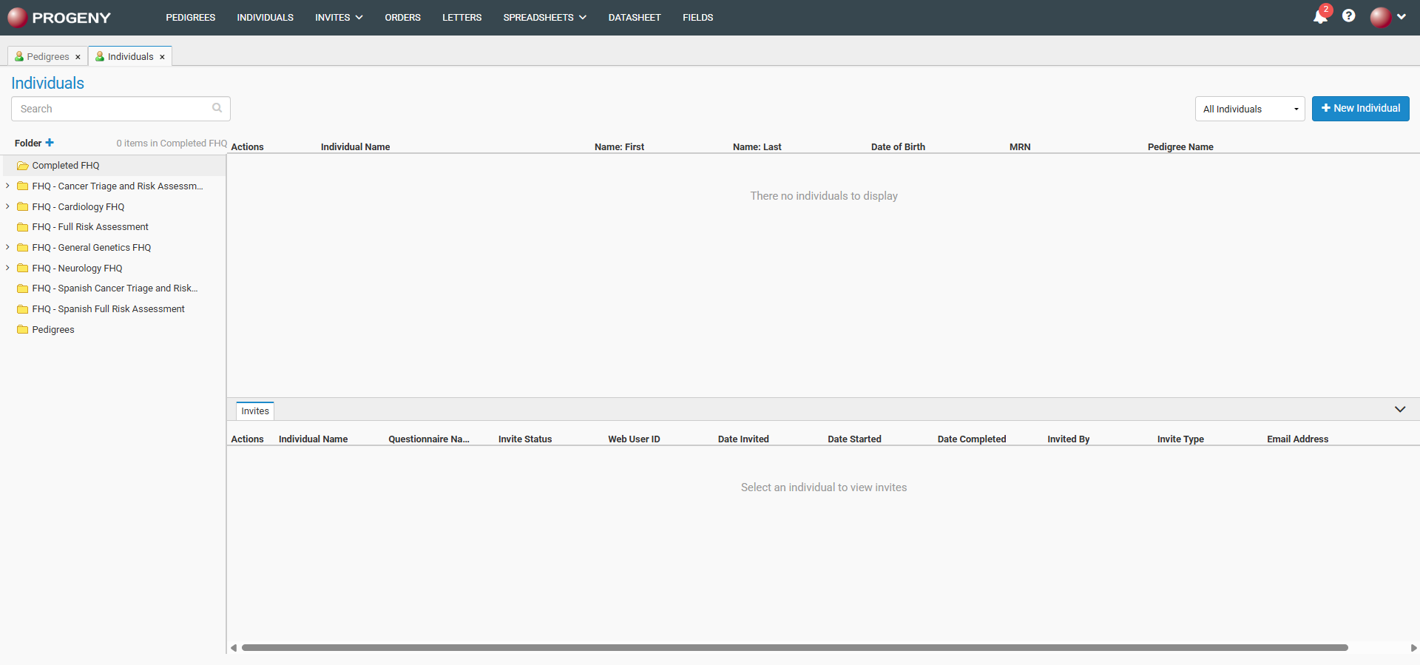Open the All Individuals dropdown
The image size is (1420, 665).
tap(1249, 109)
